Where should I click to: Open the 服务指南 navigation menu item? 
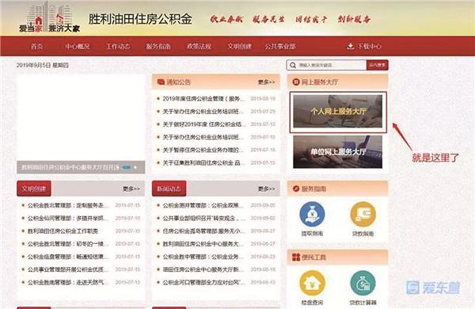pyautogui.click(x=158, y=47)
